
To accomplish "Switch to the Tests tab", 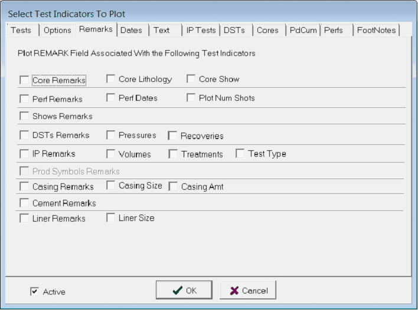I will [x=22, y=30].
